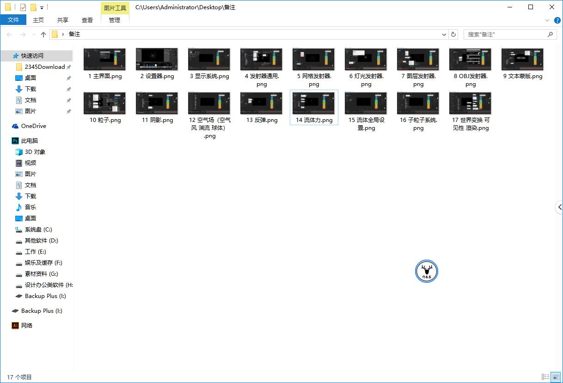Select the 13 反弹.png thumbnail
563x383 pixels.
262,103
